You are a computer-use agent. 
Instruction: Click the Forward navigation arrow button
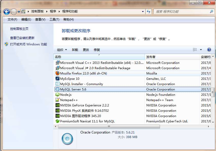(x=14, y=12)
